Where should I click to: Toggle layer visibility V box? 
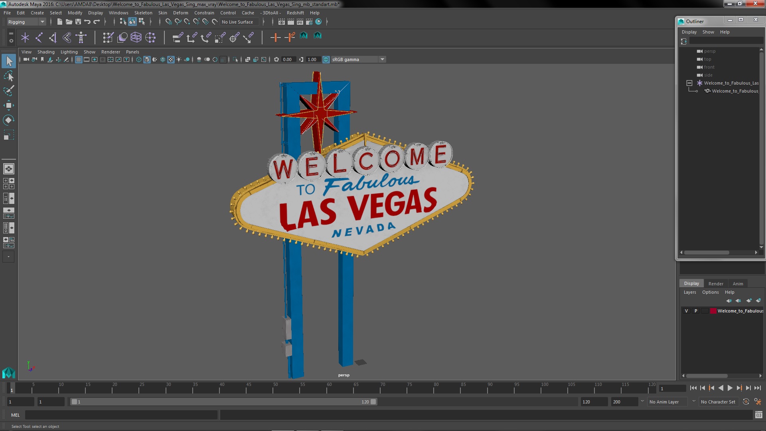[x=687, y=311]
